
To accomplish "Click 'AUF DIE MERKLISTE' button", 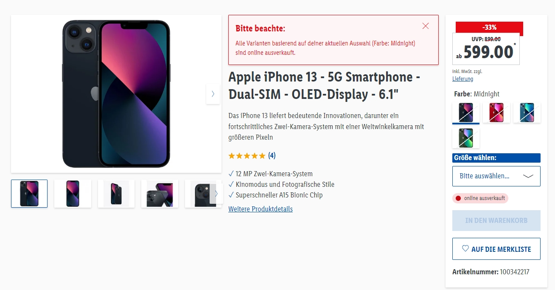I will click(496, 249).
